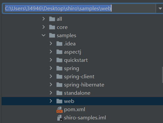Select the shiro-samples.iml file name
The height and width of the screenshot is (123, 163).
[x=85, y=118]
